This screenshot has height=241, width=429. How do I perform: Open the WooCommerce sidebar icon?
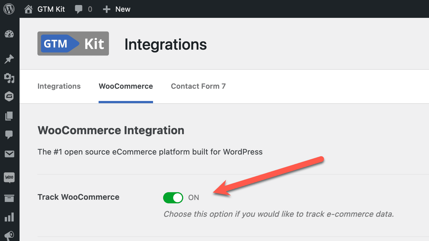[9, 177]
